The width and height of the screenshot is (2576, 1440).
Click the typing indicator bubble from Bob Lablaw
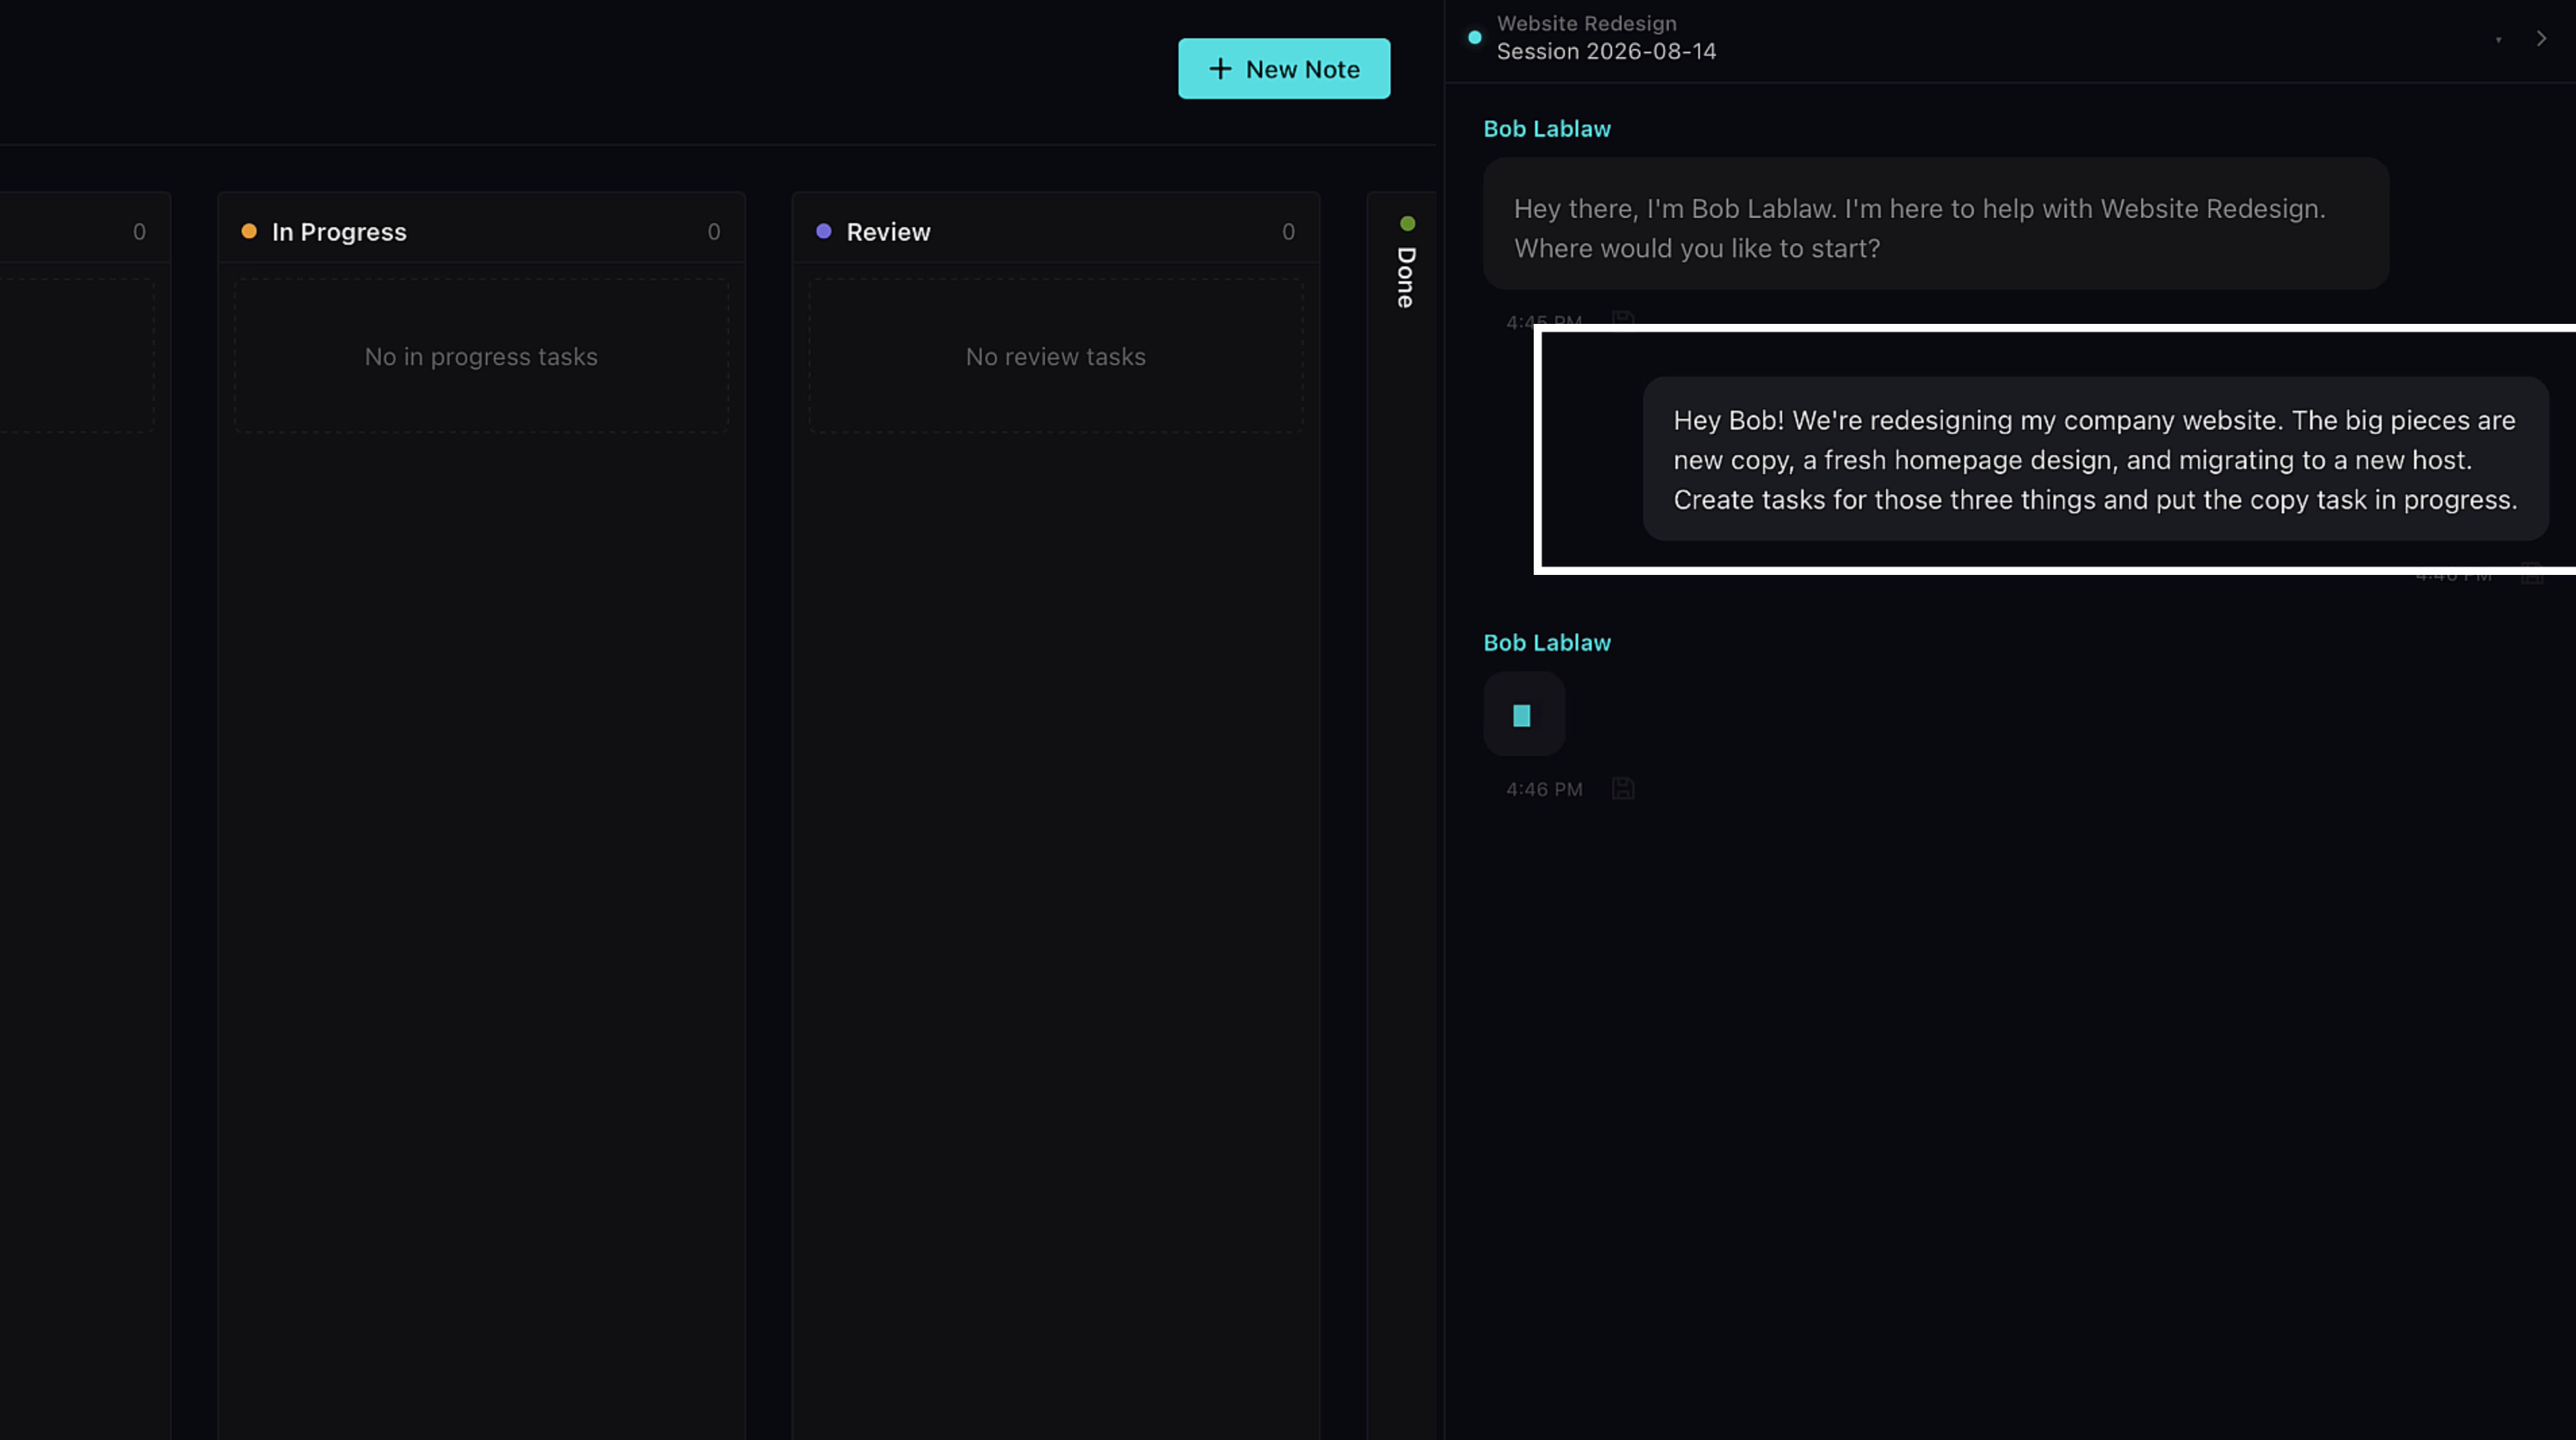click(x=1524, y=713)
